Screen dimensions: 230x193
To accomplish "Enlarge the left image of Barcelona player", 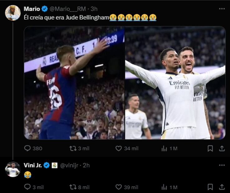I will 74,83.
